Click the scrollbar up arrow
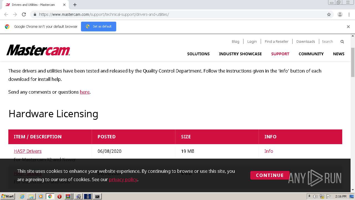 (353, 36)
